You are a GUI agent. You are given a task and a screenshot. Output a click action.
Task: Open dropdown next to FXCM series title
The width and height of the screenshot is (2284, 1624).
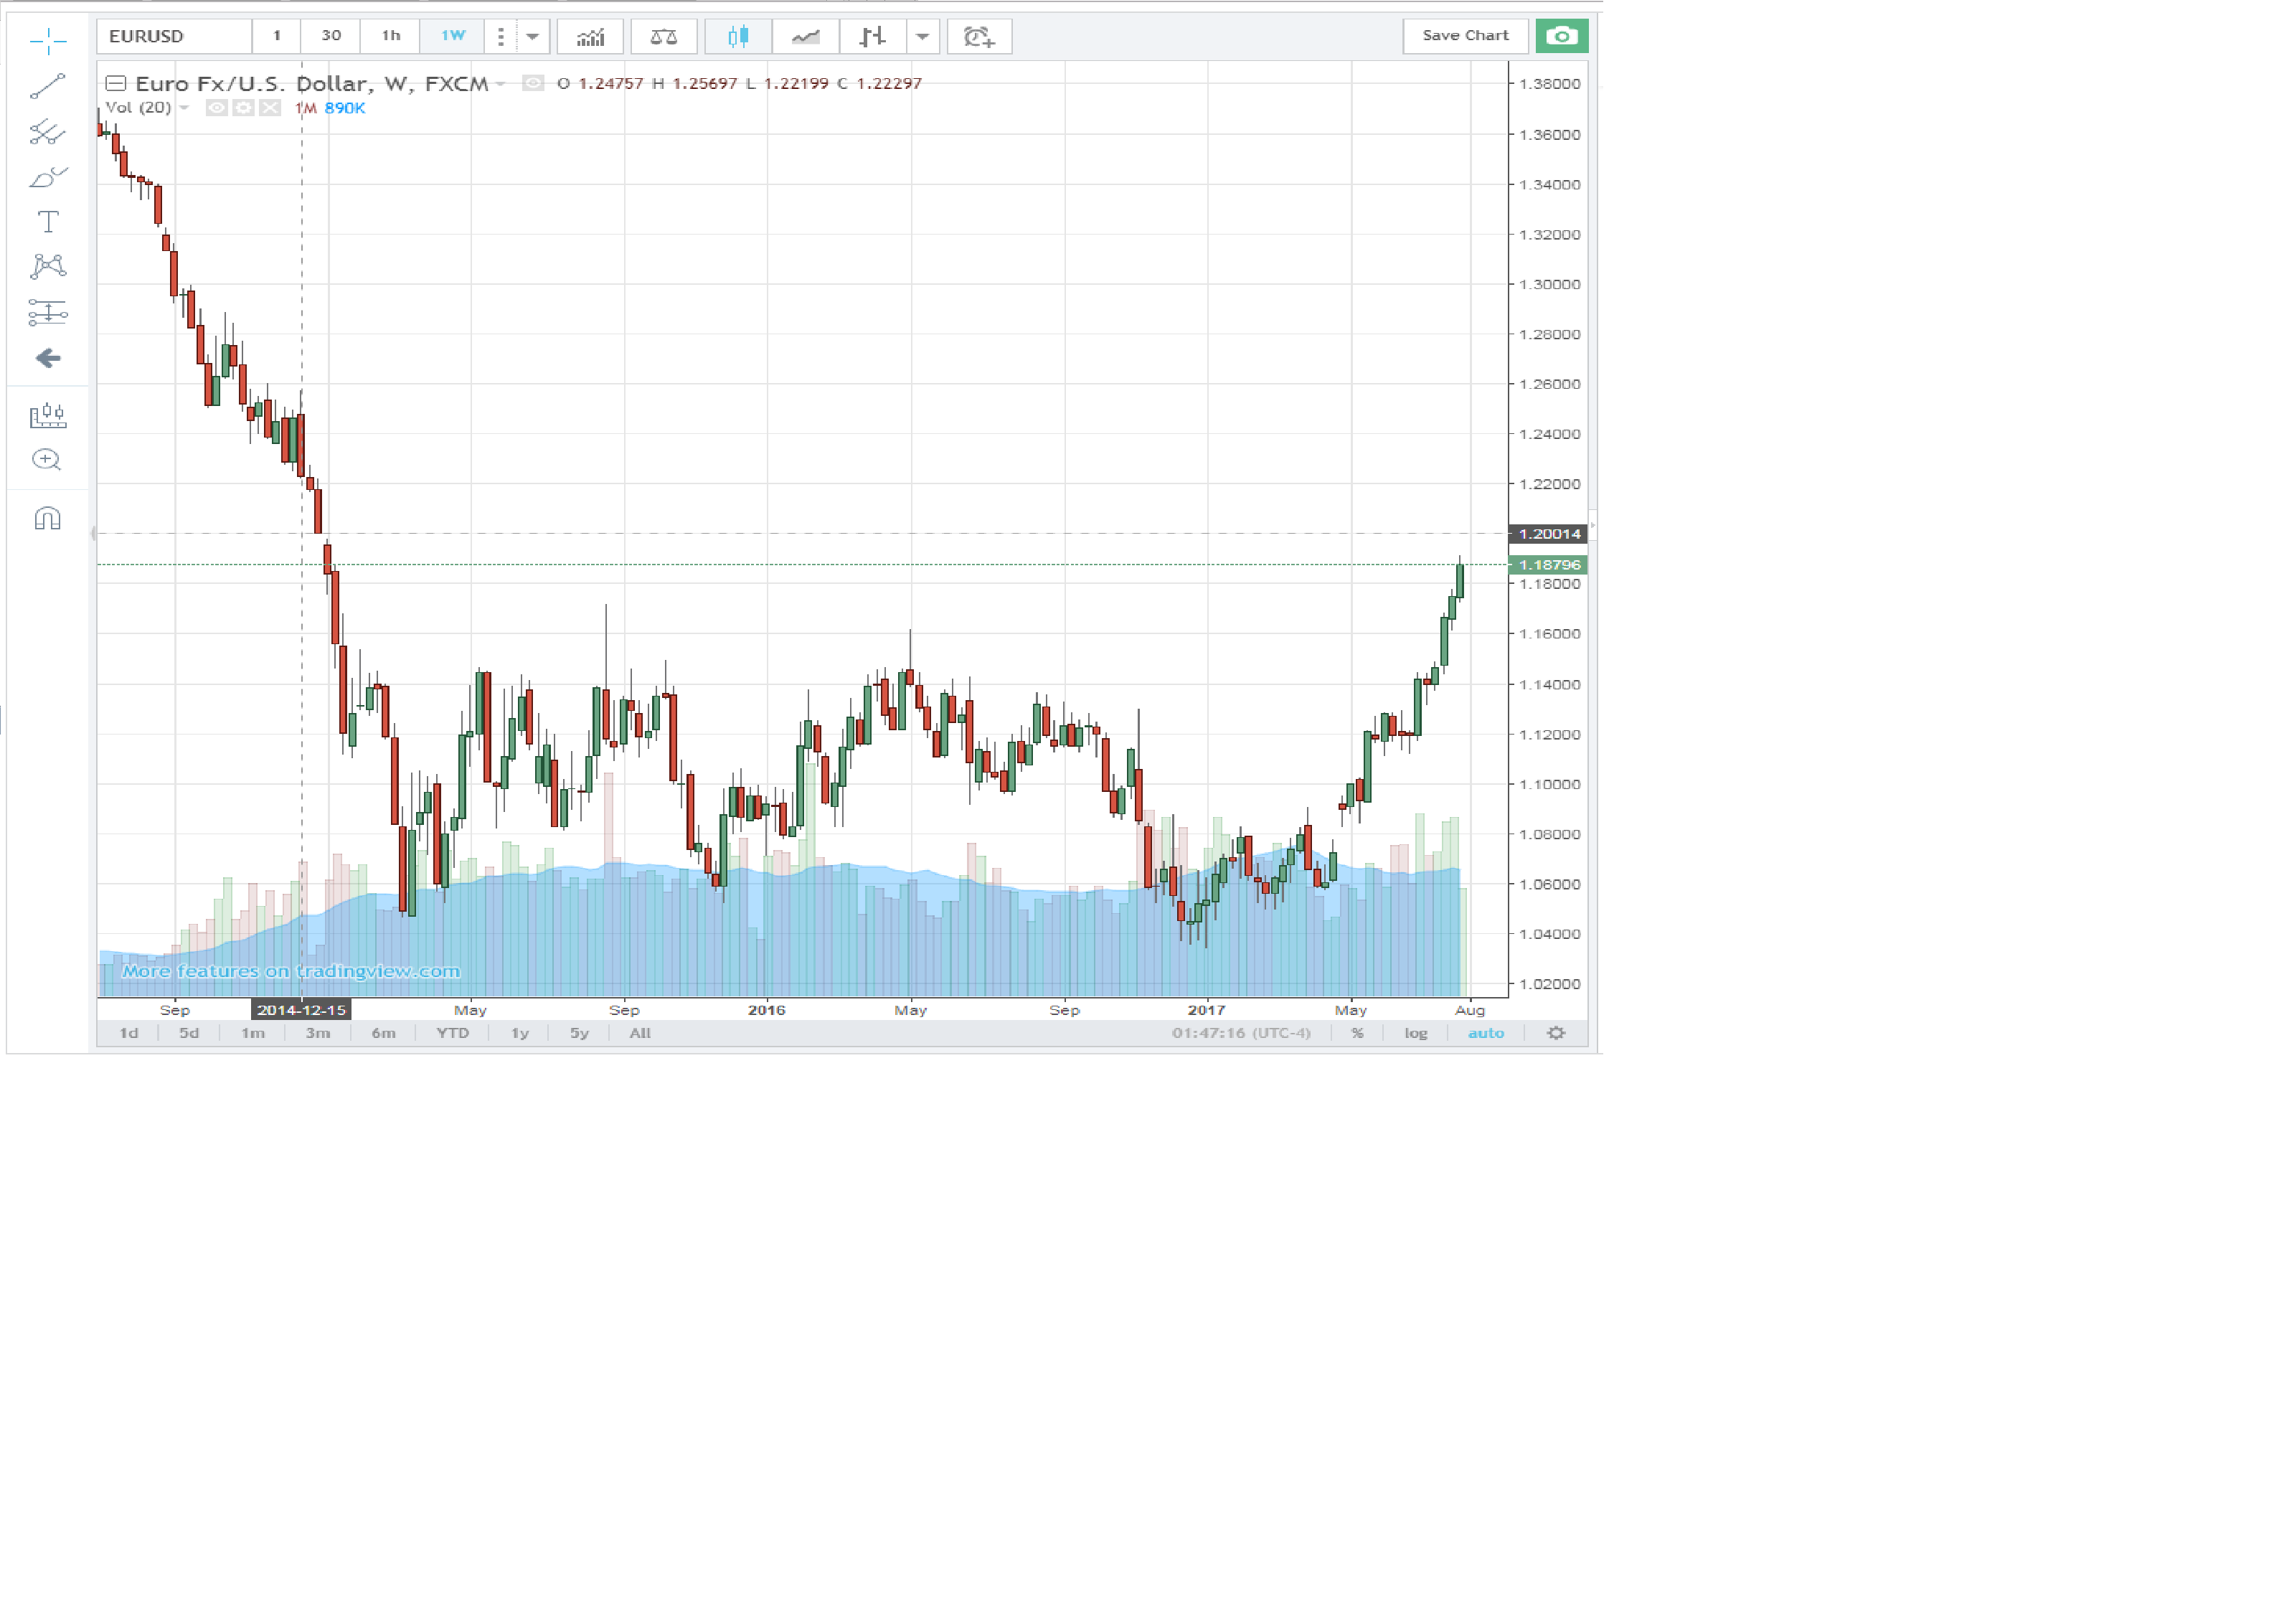coord(500,84)
